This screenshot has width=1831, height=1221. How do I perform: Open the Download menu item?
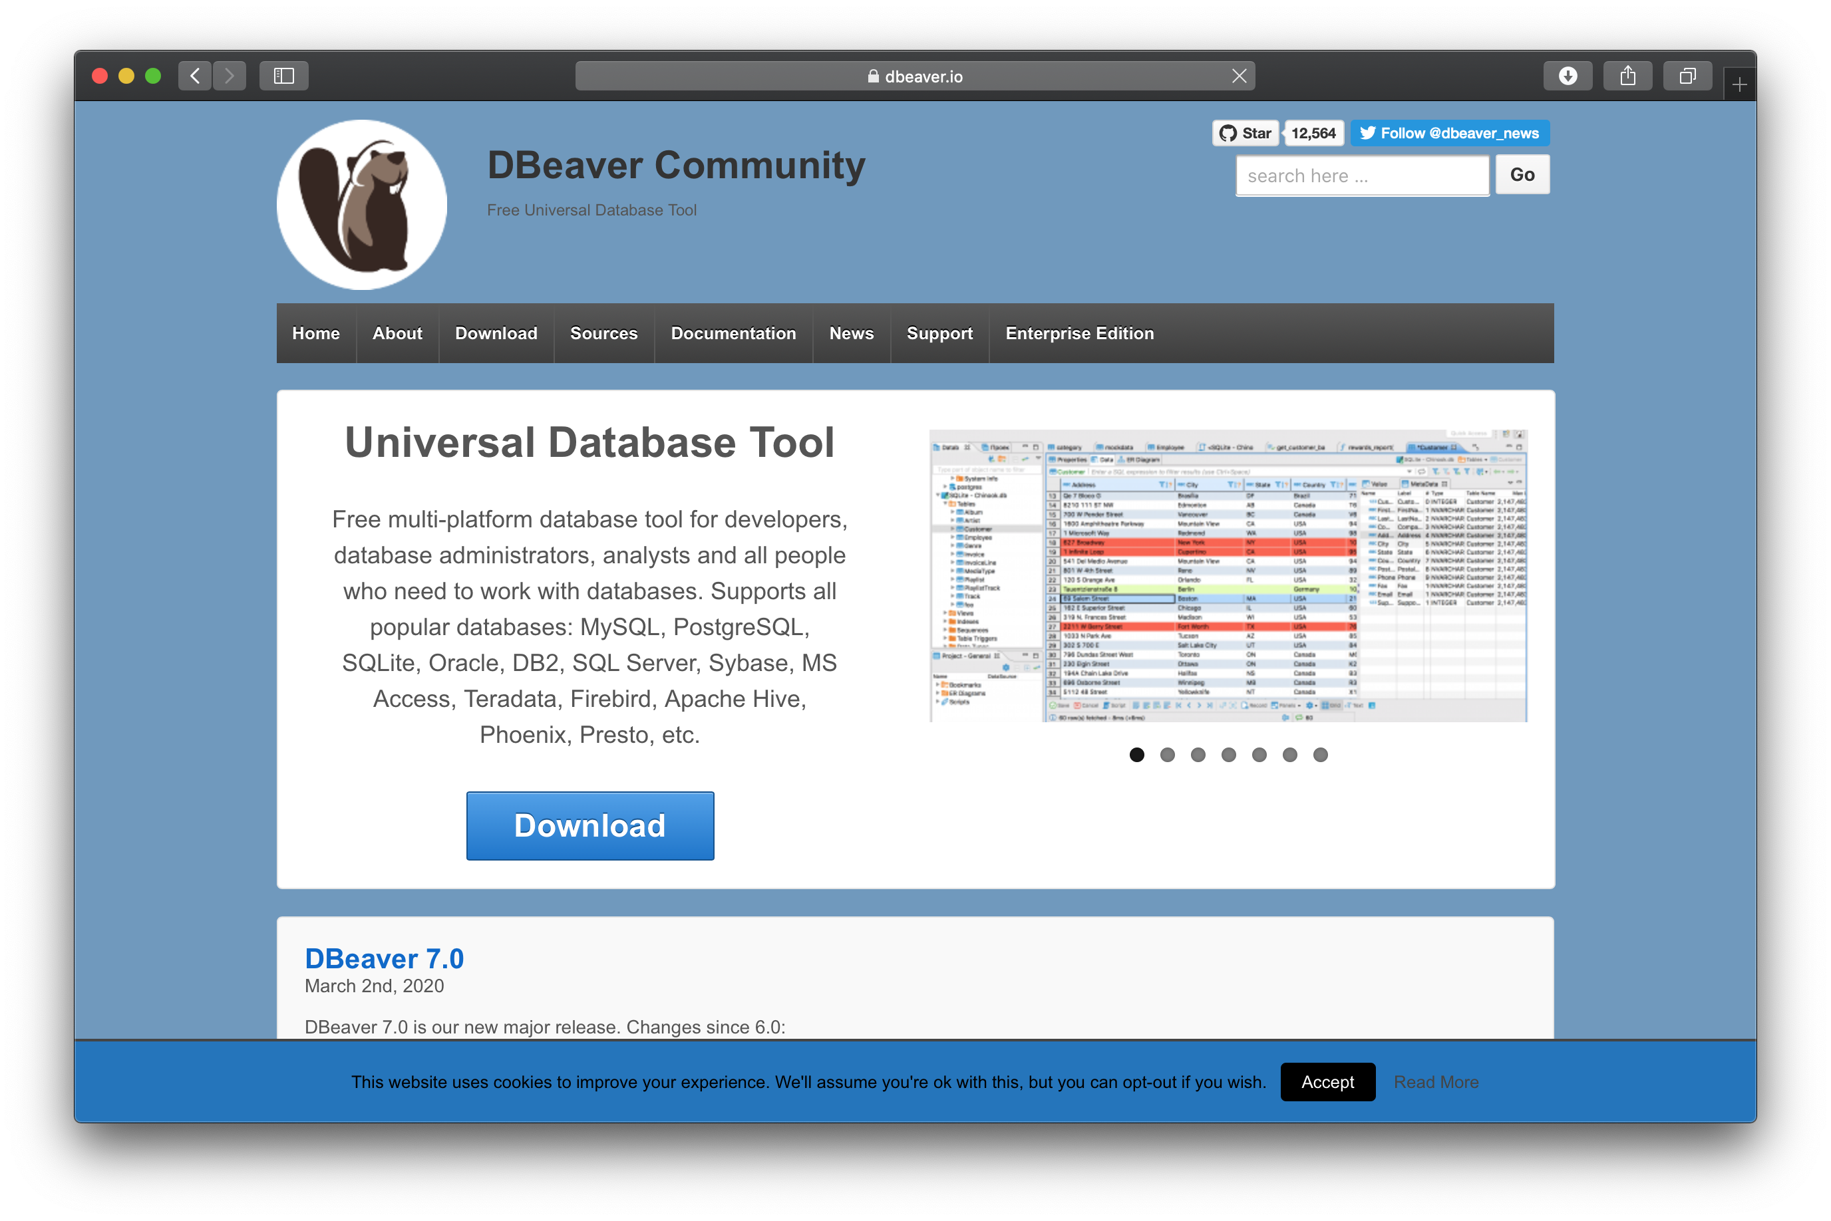pos(496,333)
